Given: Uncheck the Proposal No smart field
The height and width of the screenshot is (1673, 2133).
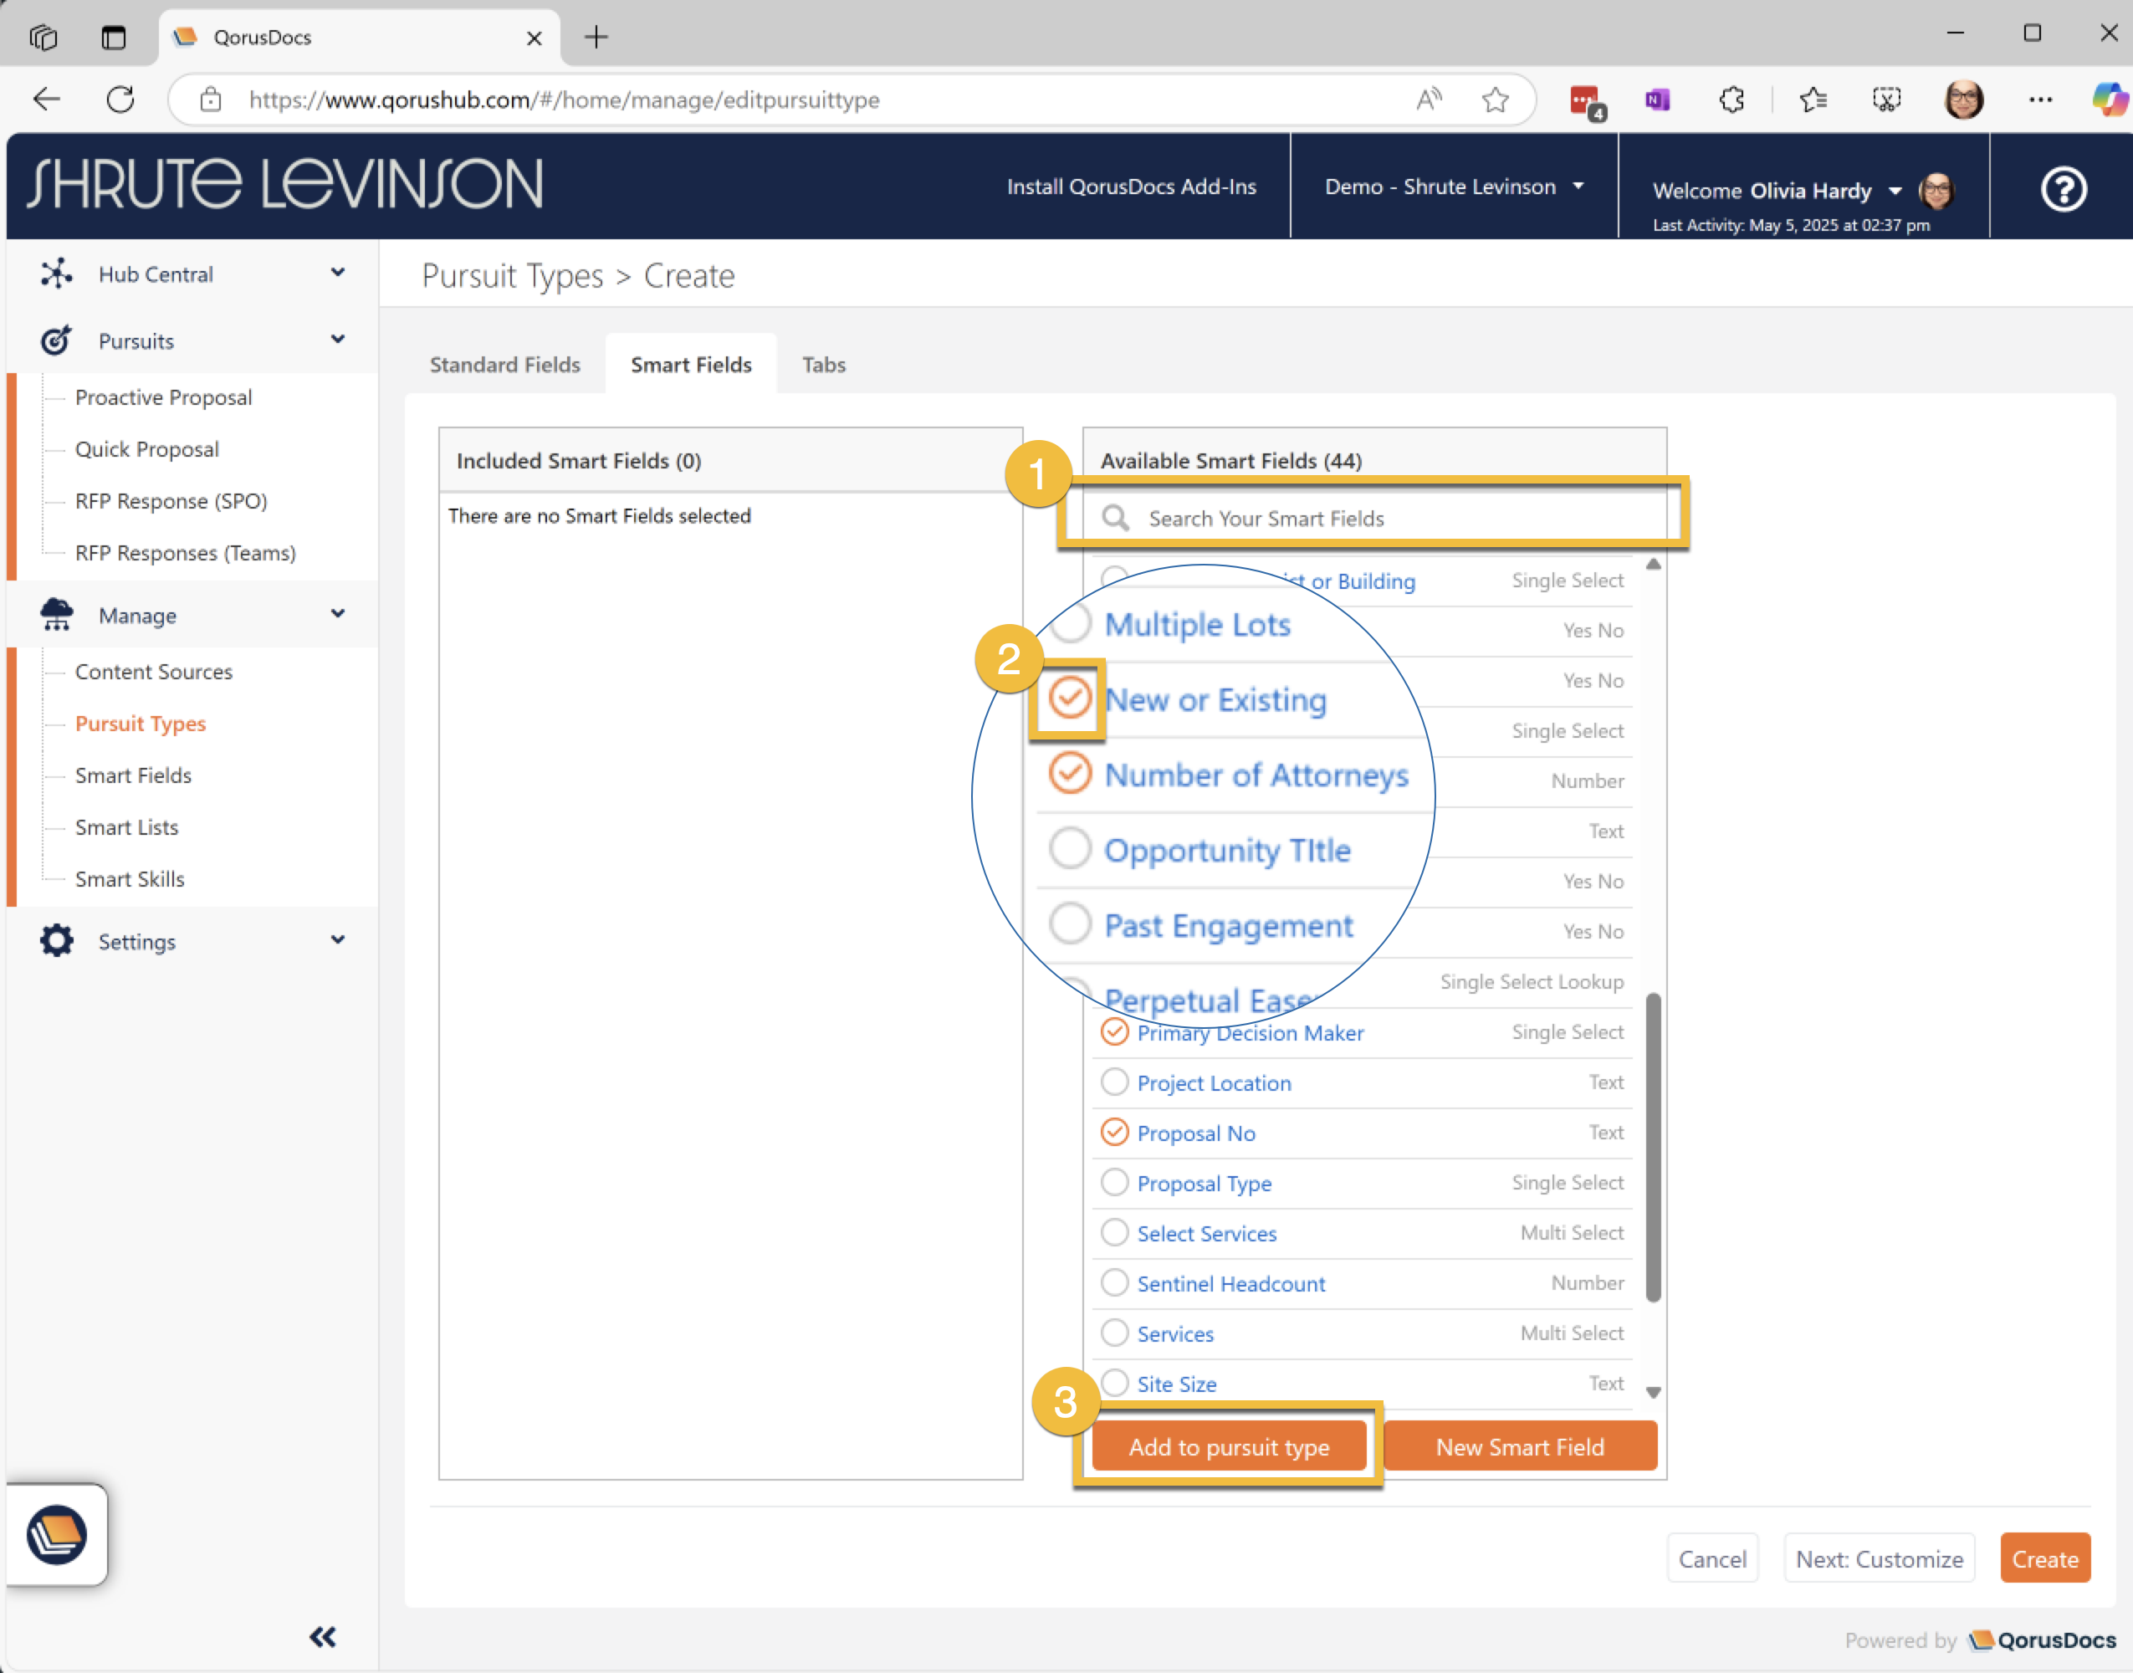Looking at the screenshot, I should pos(1114,1133).
